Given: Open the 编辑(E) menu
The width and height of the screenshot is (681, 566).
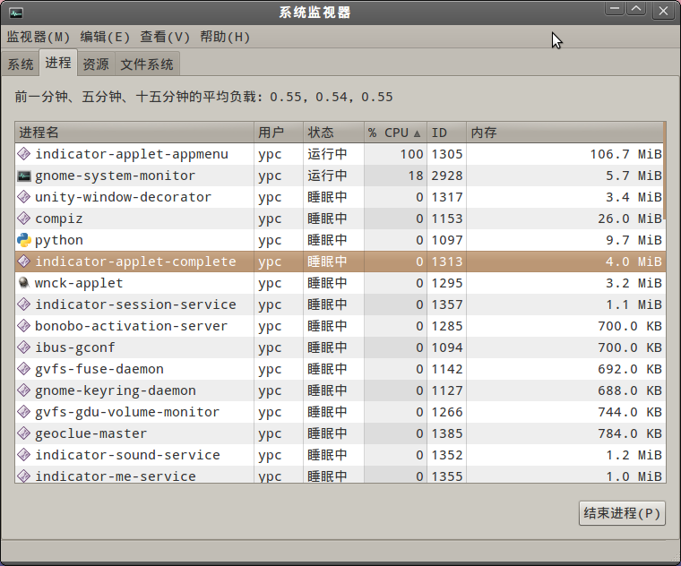Looking at the screenshot, I should [x=105, y=37].
